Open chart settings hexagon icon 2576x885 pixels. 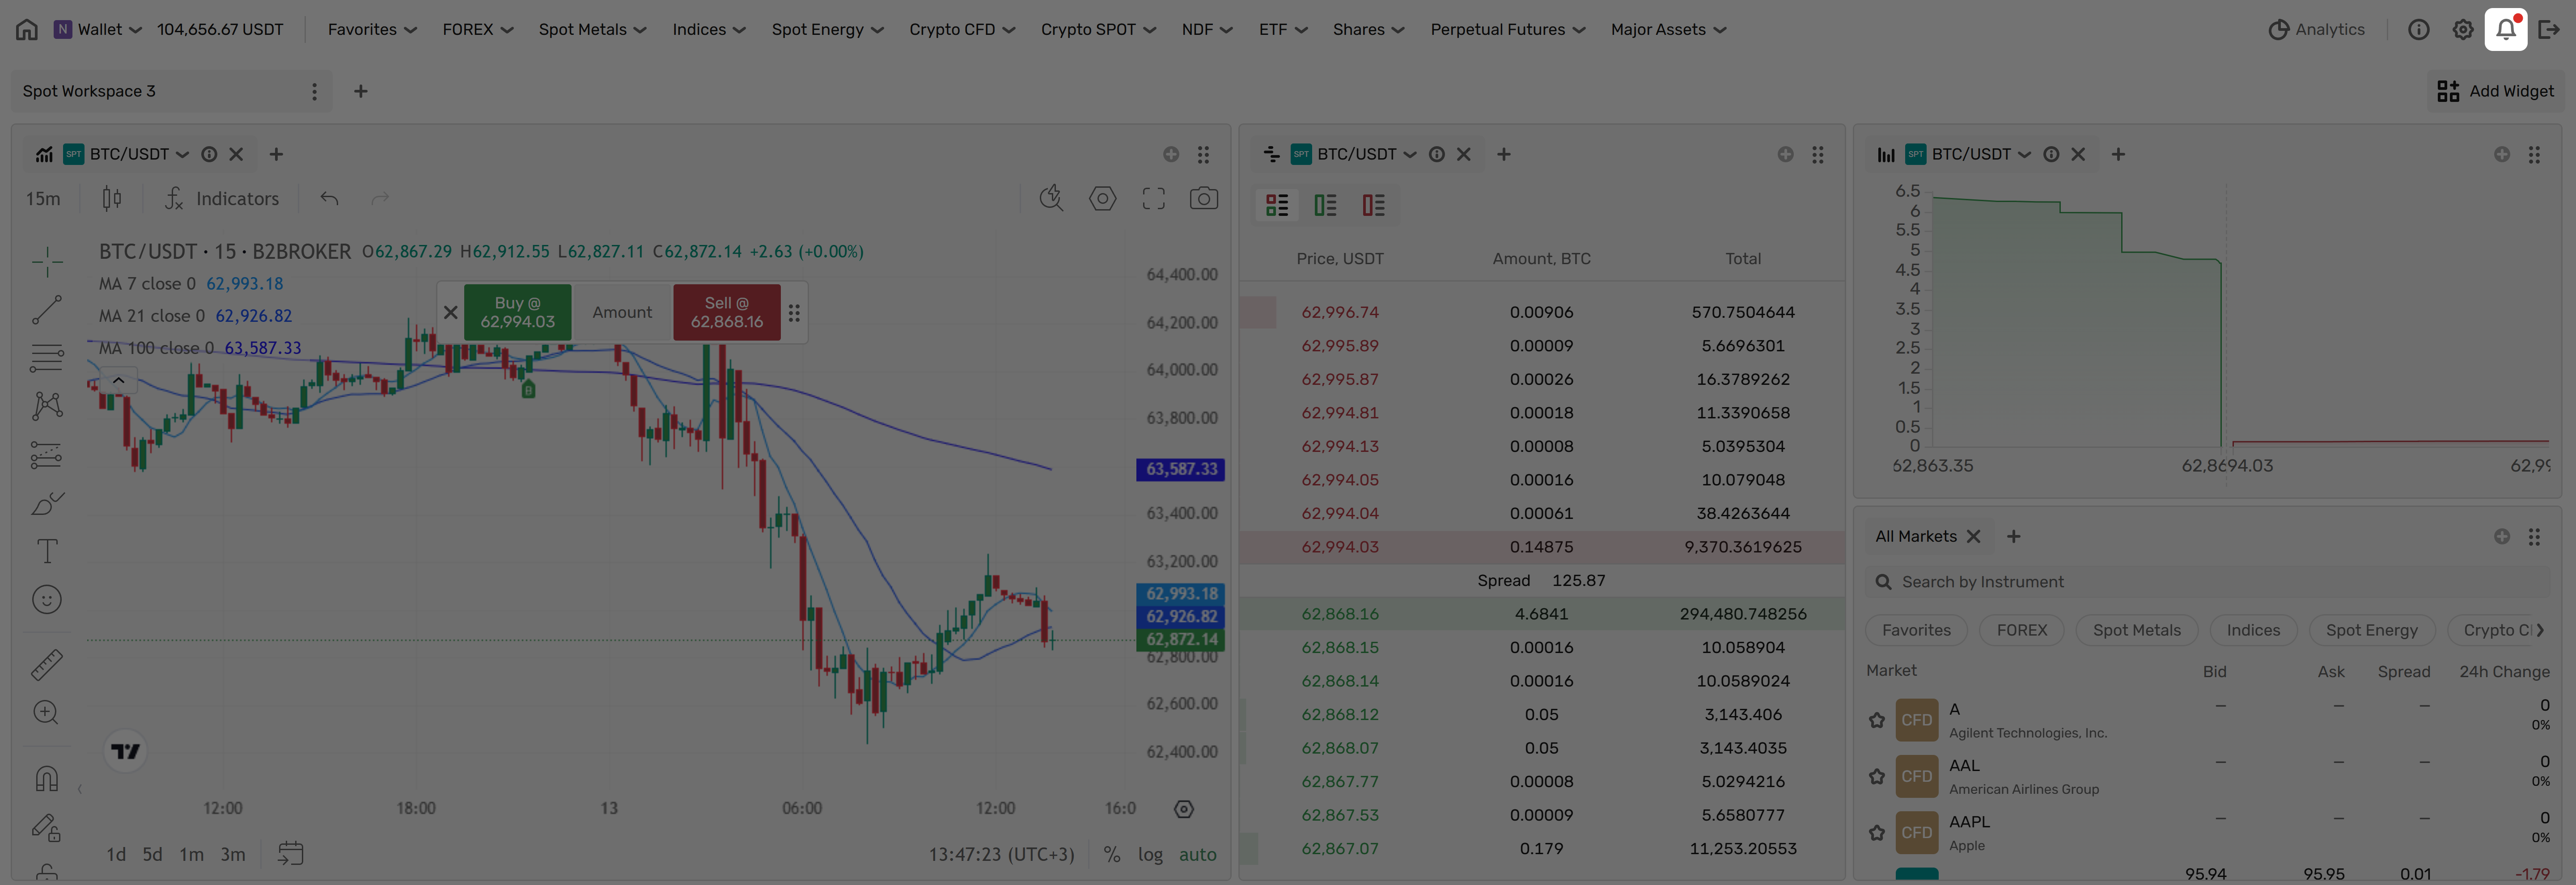(x=1103, y=199)
